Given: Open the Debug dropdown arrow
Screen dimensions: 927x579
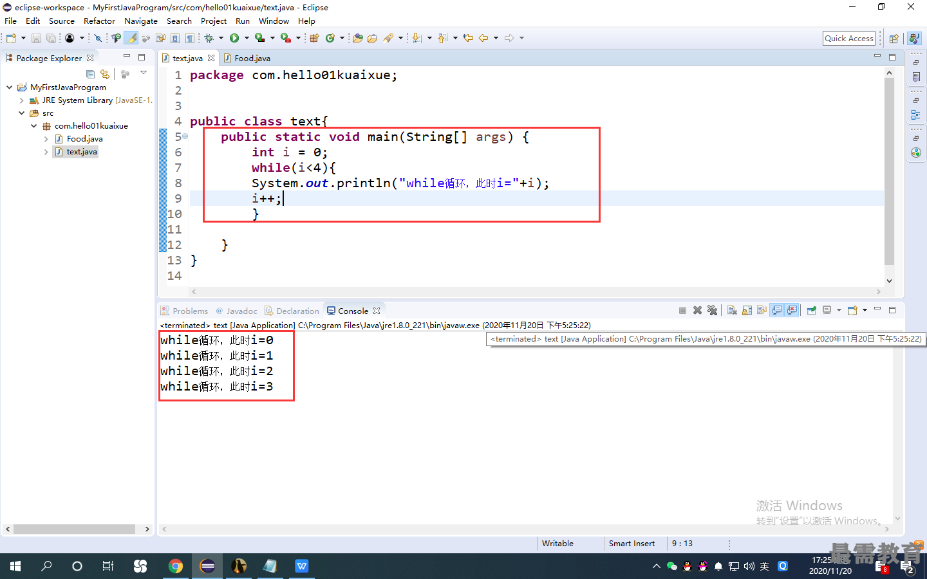Looking at the screenshot, I should [x=221, y=38].
